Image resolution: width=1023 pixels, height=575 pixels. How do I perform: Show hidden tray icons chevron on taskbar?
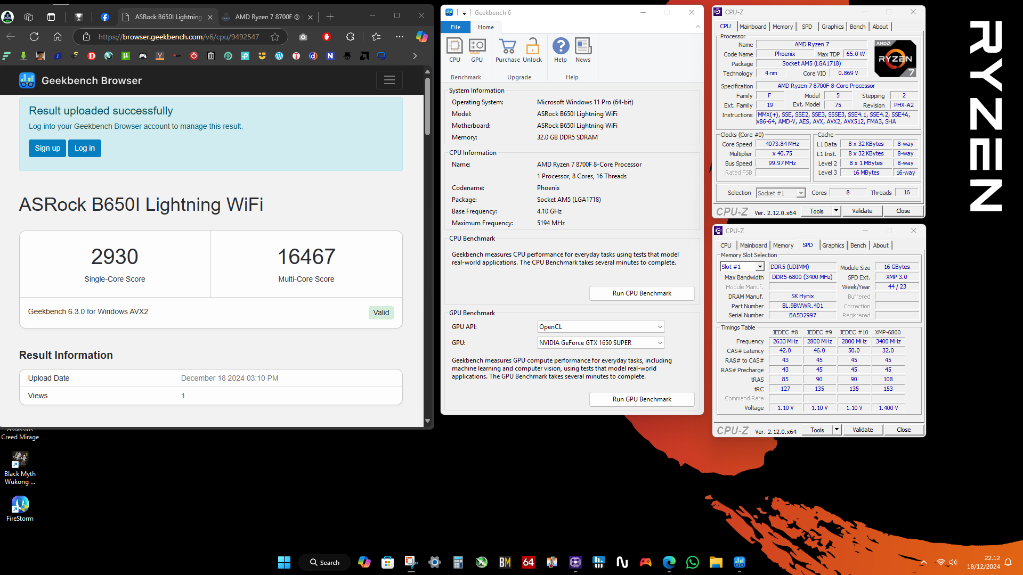924,562
